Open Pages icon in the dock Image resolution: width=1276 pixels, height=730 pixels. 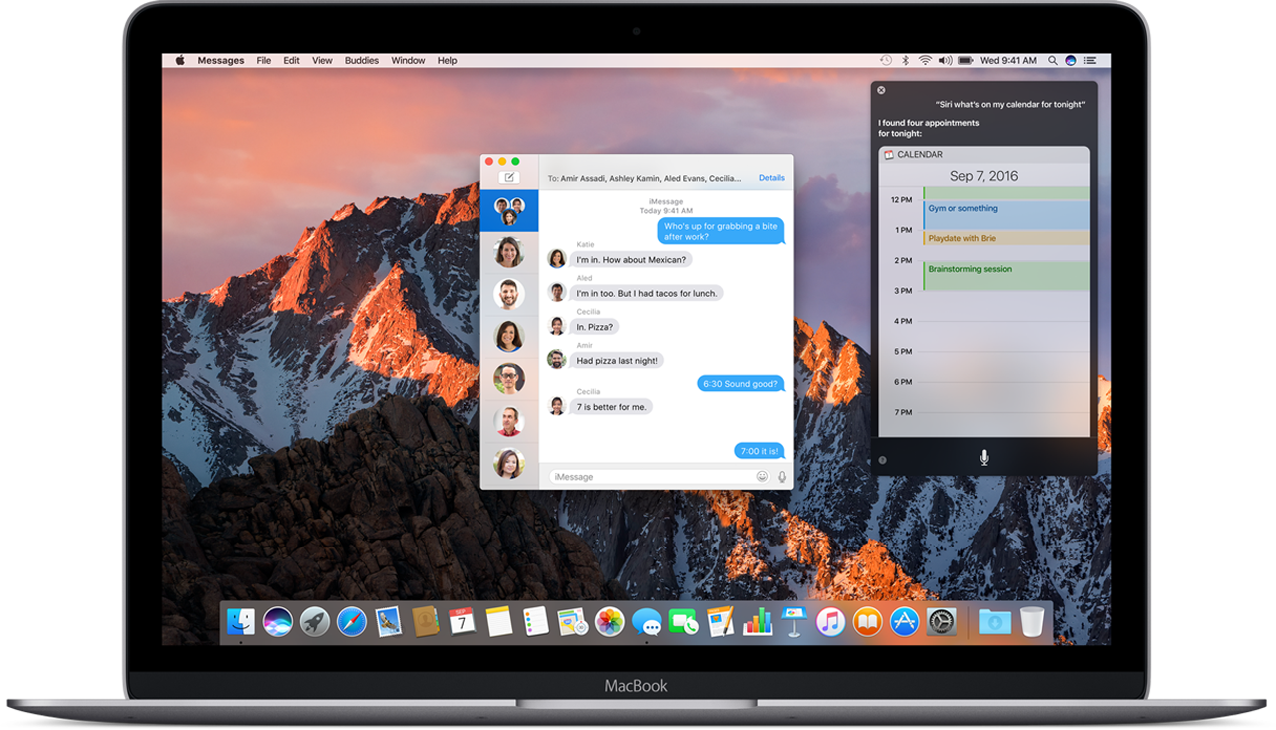720,622
